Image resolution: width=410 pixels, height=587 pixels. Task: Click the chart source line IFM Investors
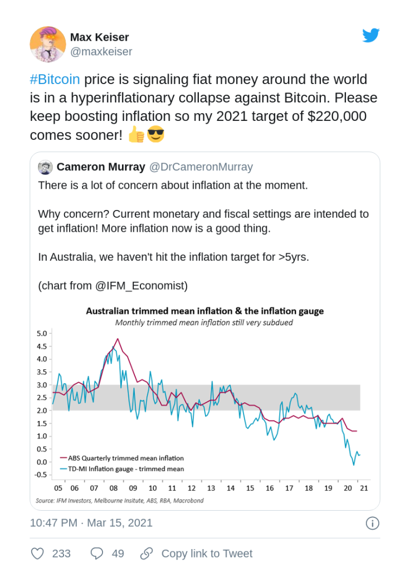point(120,501)
